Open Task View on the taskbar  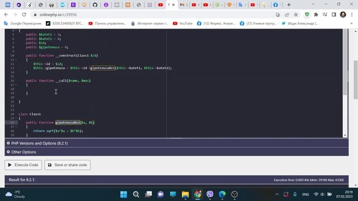tap(148, 194)
